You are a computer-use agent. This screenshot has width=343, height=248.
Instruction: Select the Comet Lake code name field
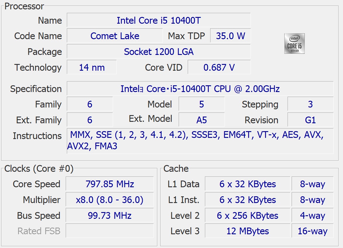click(115, 36)
